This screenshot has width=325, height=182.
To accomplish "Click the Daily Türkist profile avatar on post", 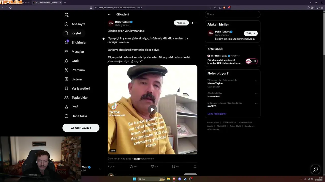I will tap(111, 24).
